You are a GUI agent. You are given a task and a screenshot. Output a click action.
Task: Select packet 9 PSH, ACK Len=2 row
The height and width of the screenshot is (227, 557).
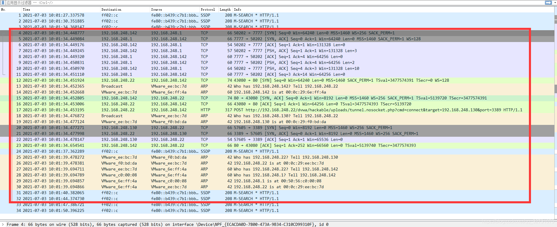click(x=277, y=62)
